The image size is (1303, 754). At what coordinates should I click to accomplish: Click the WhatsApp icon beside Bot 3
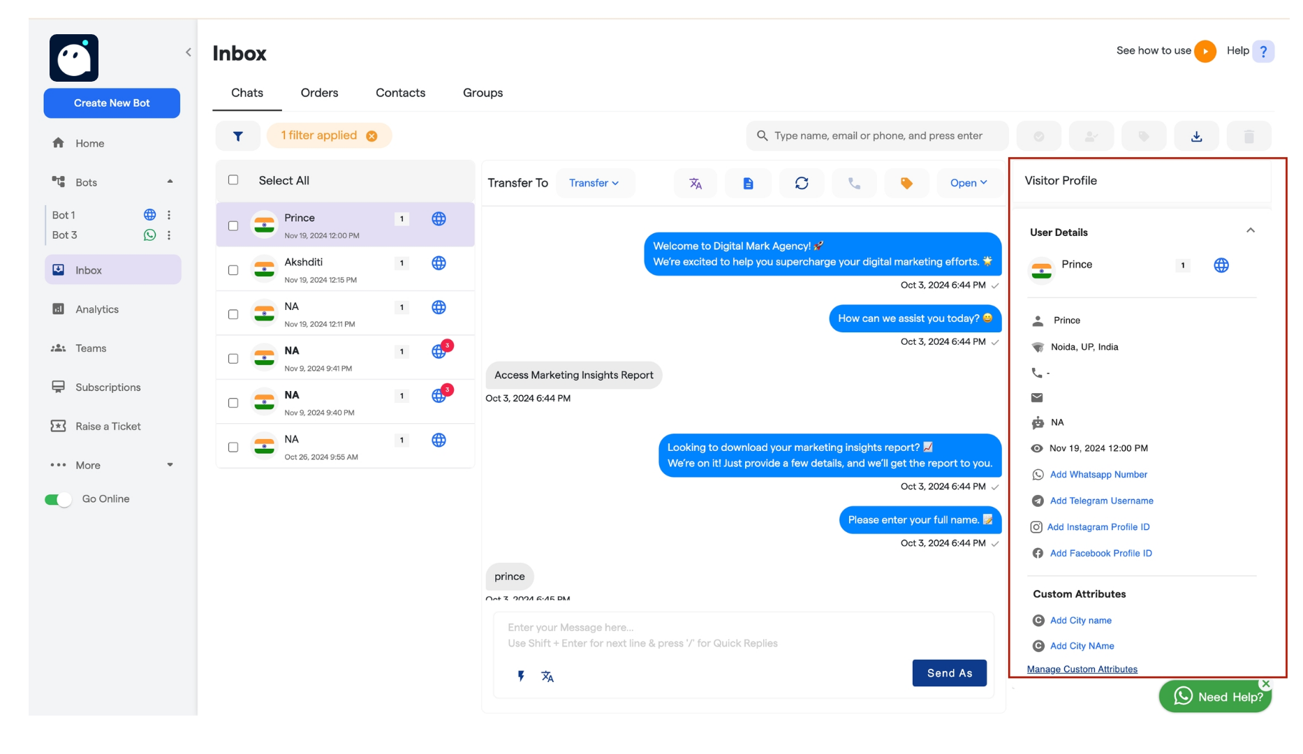pos(149,235)
